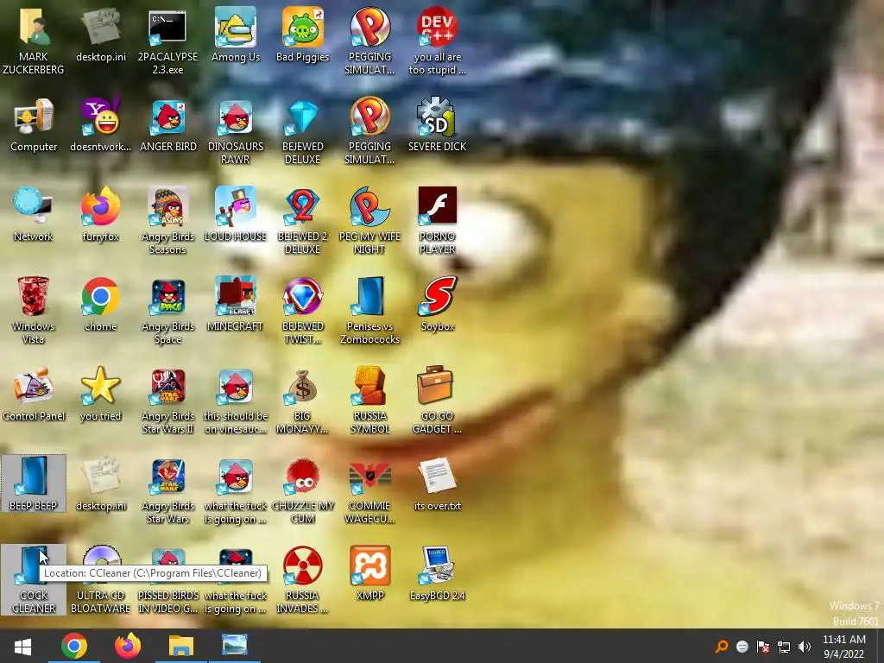
Task: Open the Windows Start button
Action: [22, 646]
